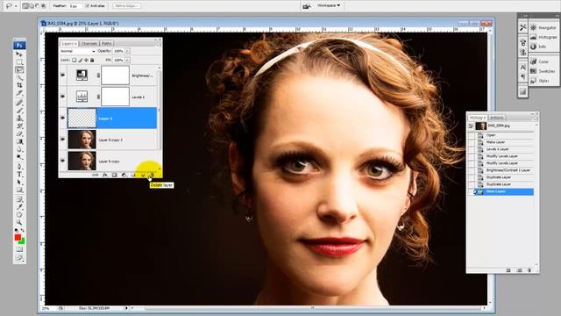Screen dimensions: 561x316
Task: Create a new layer from Layers panel
Action: [x=143, y=175]
